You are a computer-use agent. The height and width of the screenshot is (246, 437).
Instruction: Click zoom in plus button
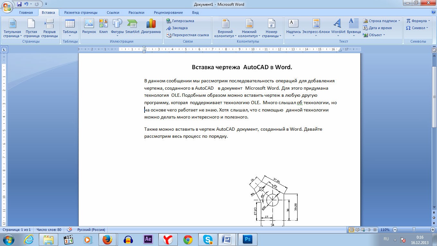(432, 230)
